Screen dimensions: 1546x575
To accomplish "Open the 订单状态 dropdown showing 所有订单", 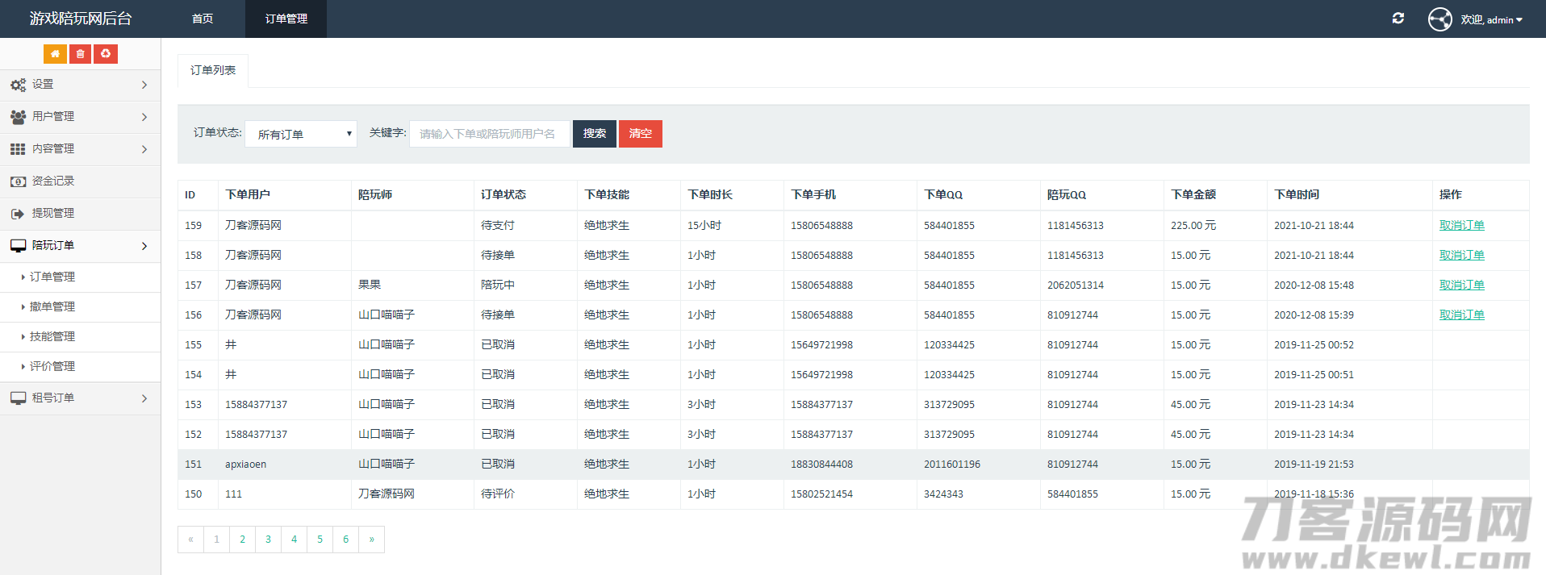I will 301,134.
